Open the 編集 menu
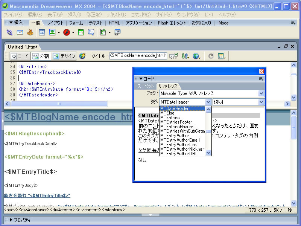Viewport: 301px width, 226px height. pos(35,15)
